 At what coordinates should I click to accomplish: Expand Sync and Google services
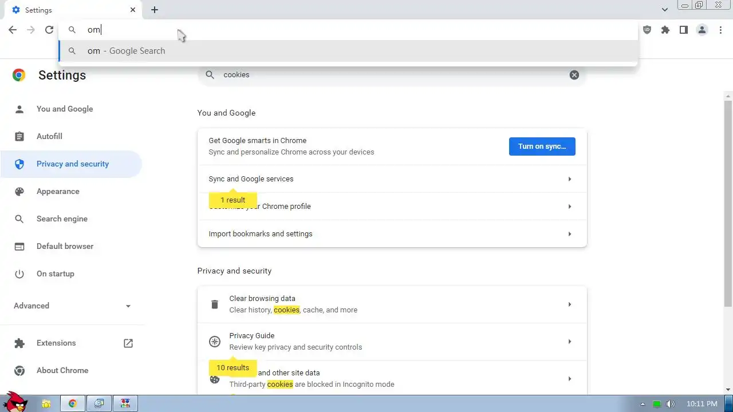click(x=392, y=179)
